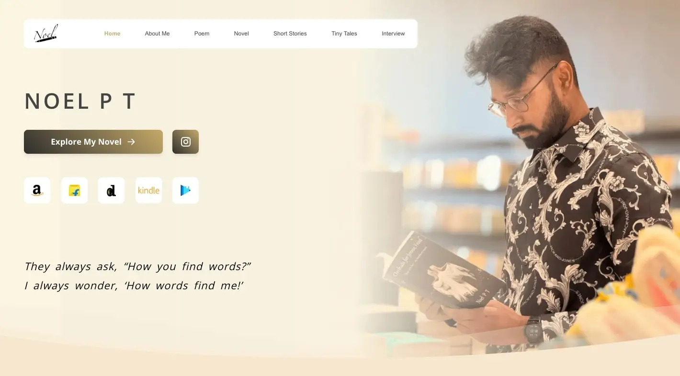
Task: Open the Amazon store icon
Action: coord(37,190)
